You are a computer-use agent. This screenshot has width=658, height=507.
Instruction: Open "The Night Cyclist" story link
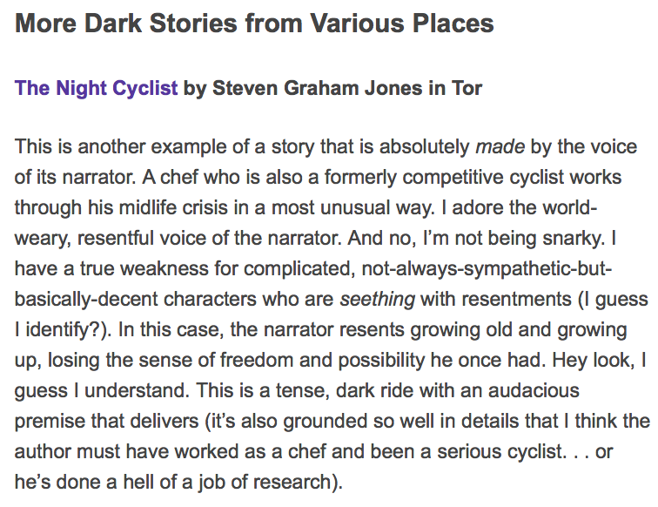(x=96, y=88)
